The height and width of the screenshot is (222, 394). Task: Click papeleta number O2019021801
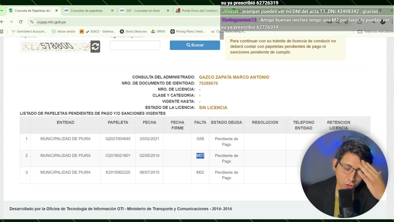tap(118, 155)
